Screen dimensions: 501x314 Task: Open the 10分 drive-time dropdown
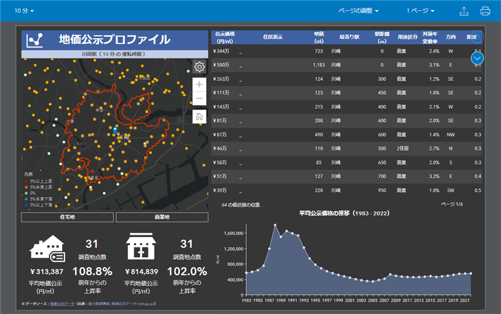(24, 11)
